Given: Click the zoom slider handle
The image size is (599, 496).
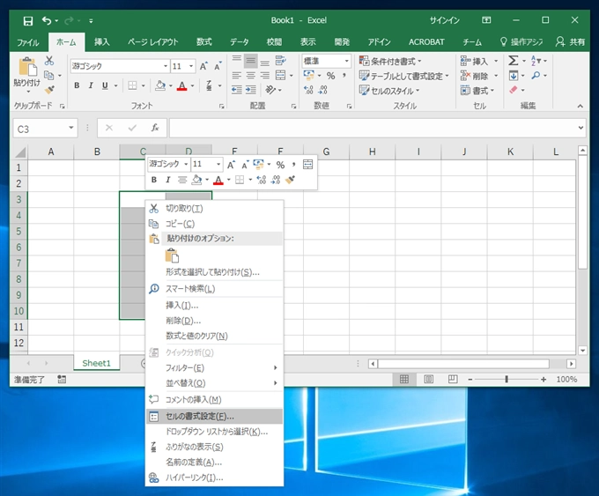Looking at the screenshot, I should [x=507, y=379].
